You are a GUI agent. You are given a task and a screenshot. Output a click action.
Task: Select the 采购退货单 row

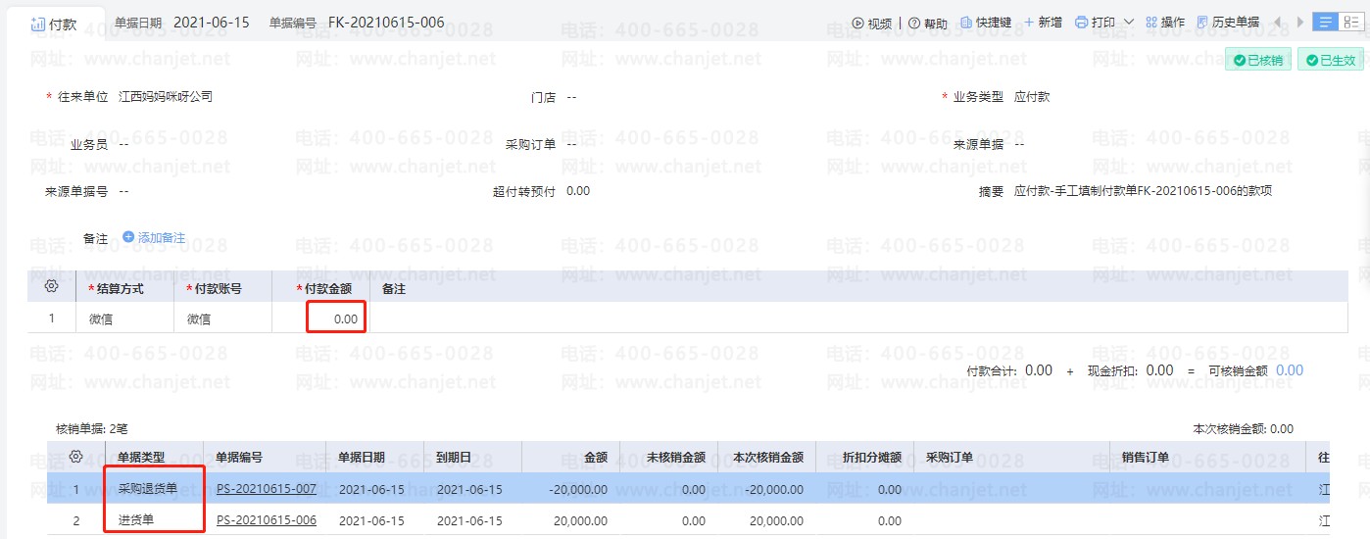coord(688,488)
